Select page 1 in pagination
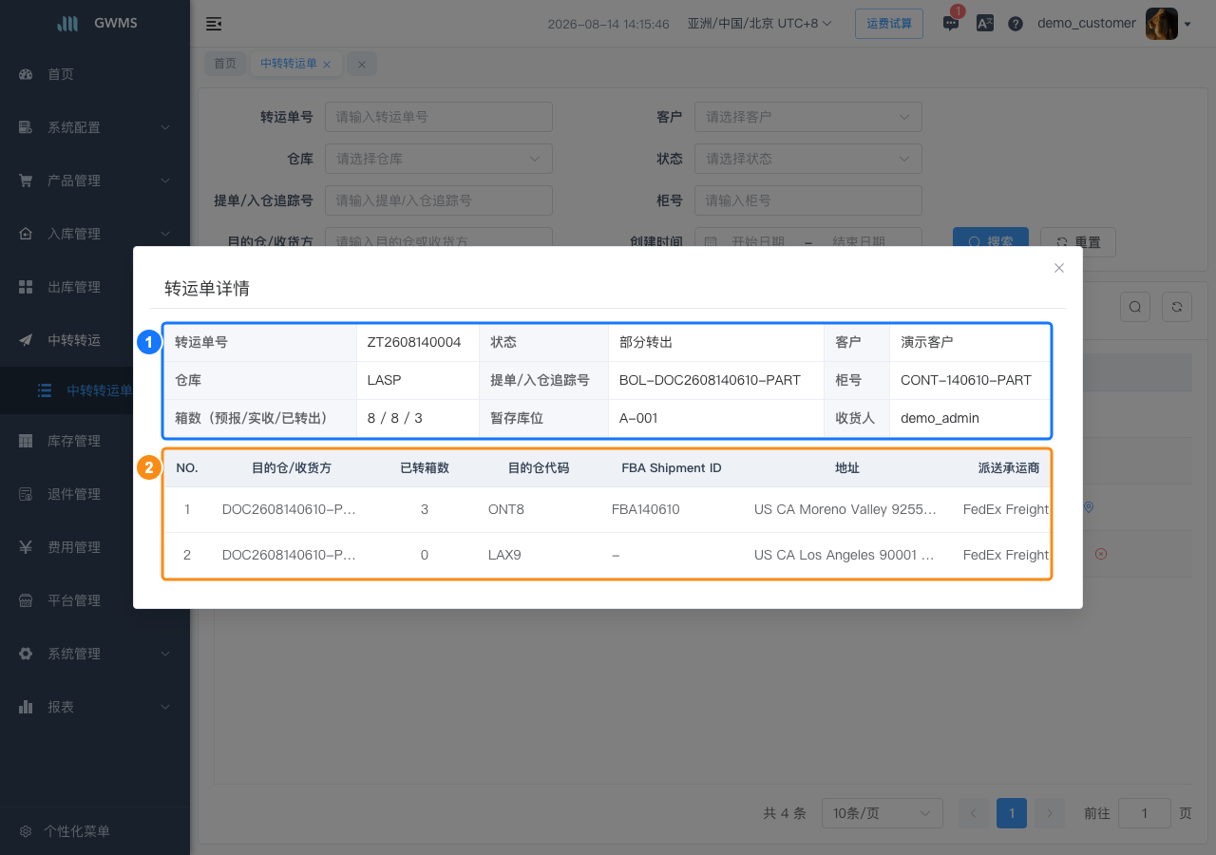 point(1012,813)
